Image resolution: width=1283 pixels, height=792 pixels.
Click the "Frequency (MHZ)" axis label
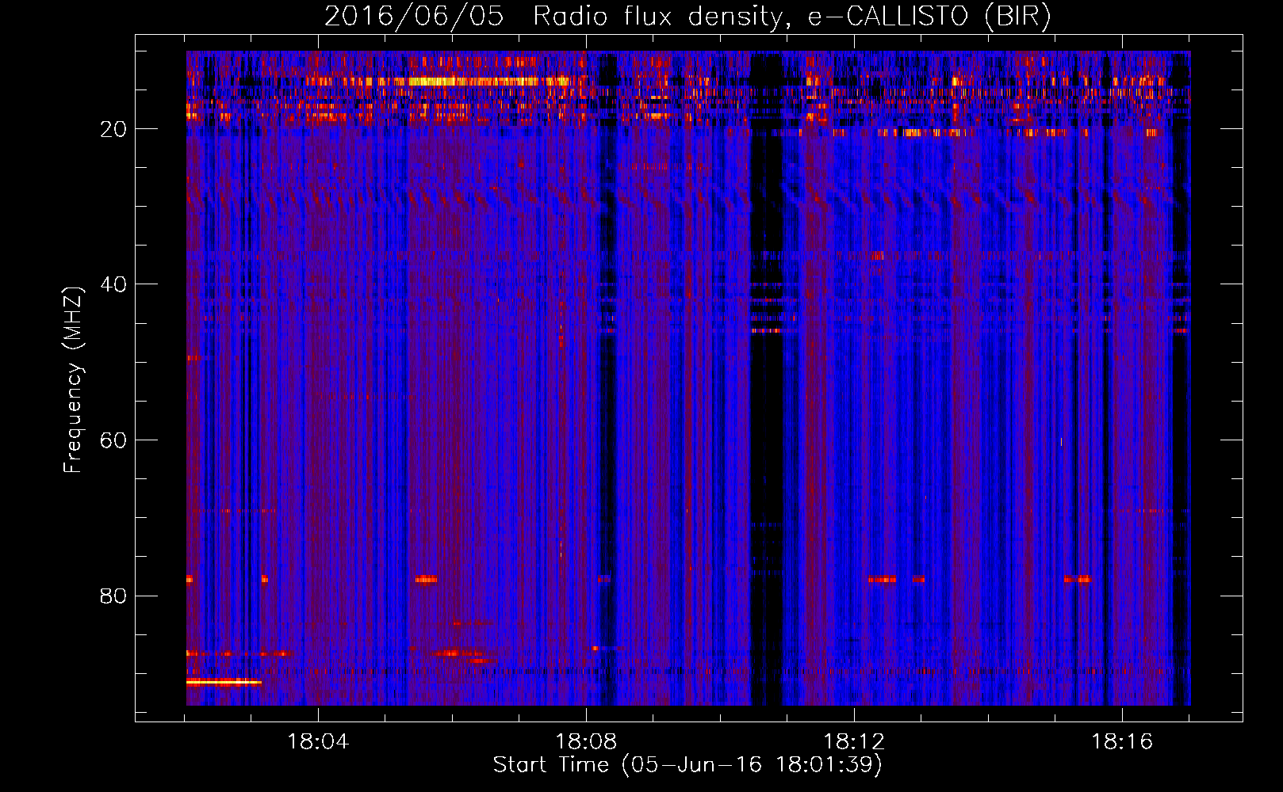click(73, 380)
